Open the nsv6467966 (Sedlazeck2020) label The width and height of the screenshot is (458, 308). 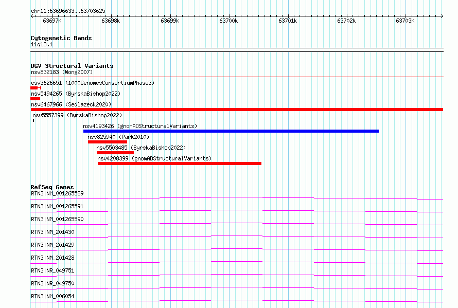[71, 104]
